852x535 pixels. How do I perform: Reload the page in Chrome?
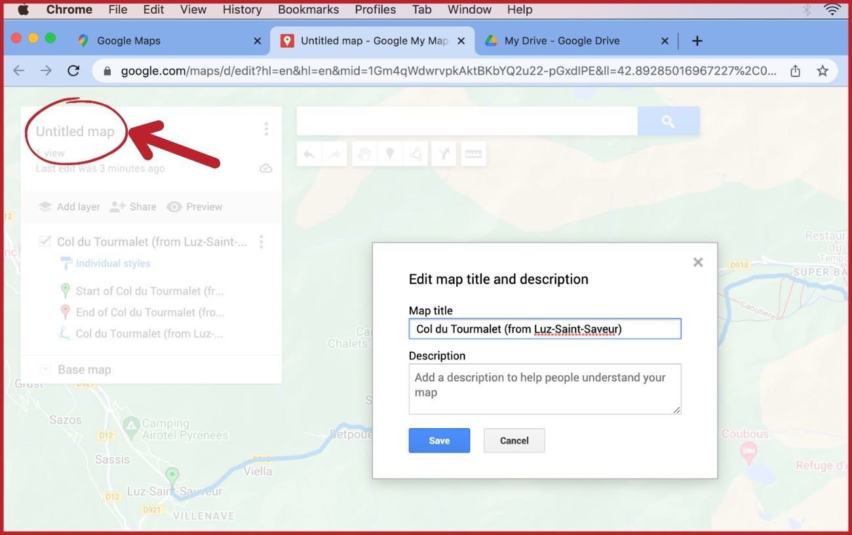(73, 71)
